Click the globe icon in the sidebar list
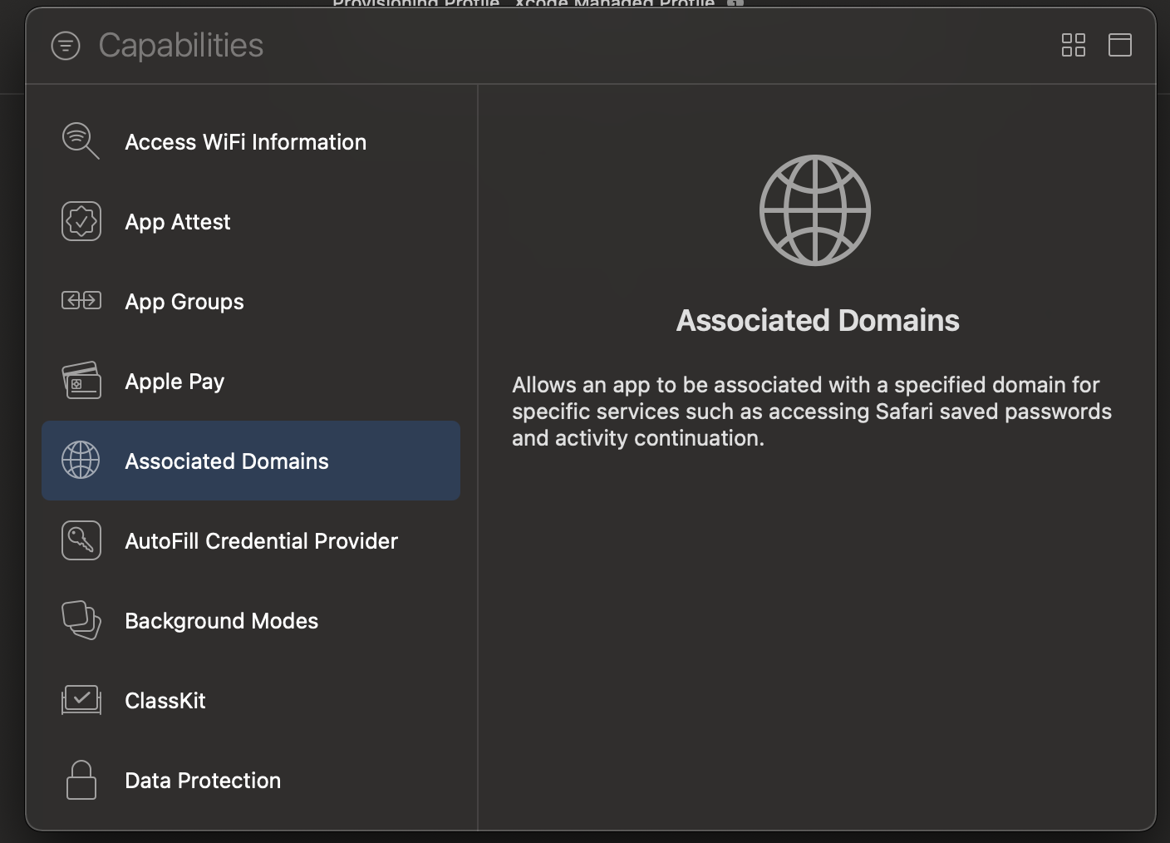Viewport: 1170px width, 843px height. [x=81, y=461]
